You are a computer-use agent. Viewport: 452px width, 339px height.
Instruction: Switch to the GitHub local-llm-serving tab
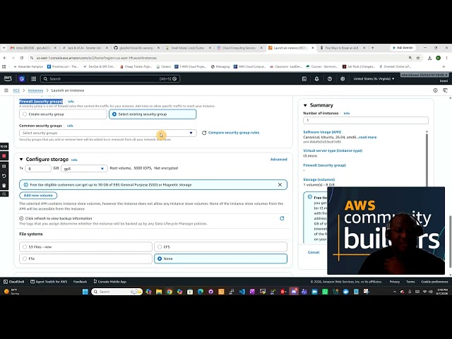(136, 48)
